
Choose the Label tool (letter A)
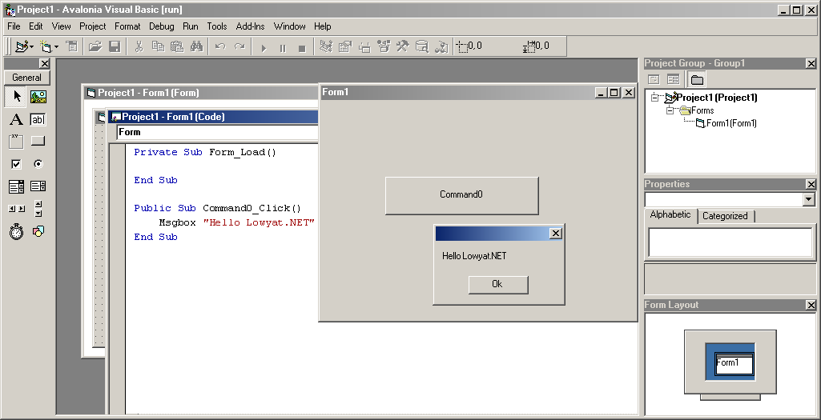coord(16,120)
